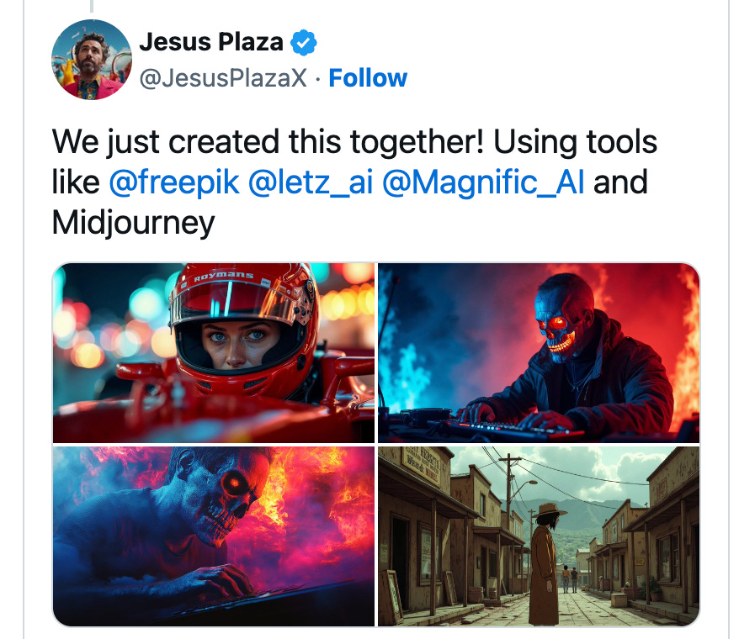Viewport: 739px width, 639px height.
Task: Visit the @JesusPlazaX handle link
Action: (223, 78)
